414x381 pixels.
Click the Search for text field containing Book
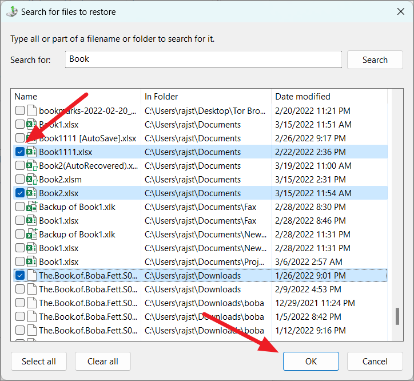(x=204, y=59)
